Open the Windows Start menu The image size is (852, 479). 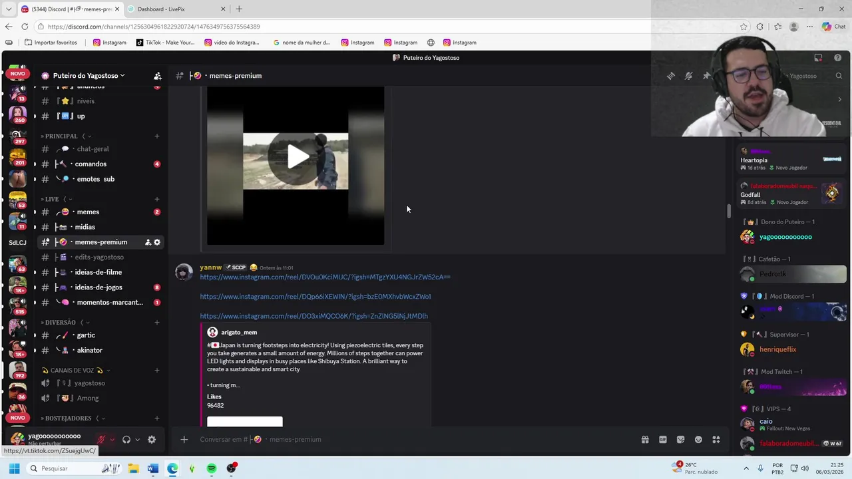tap(14, 468)
